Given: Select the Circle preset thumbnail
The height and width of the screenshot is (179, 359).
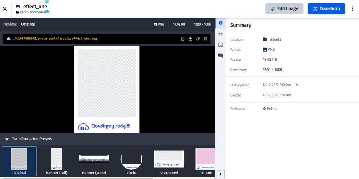Looking at the screenshot, I should click(131, 161).
